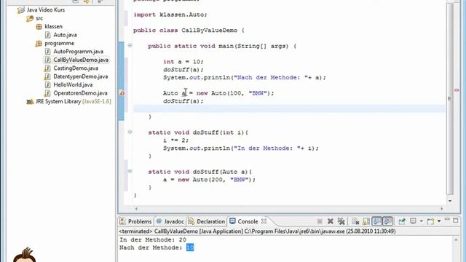The width and height of the screenshot is (466, 262).
Task: Select JRE System Library [JavaSE-1.6]
Action: click(x=74, y=101)
